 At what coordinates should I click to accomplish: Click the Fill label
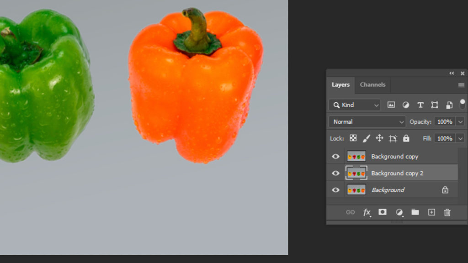point(427,138)
